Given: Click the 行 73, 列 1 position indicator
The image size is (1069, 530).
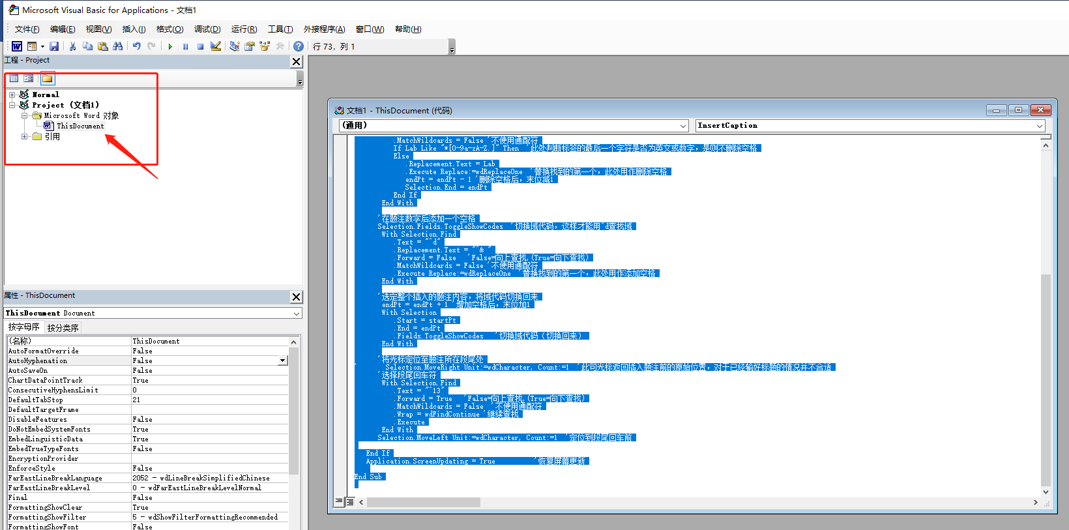Looking at the screenshot, I should click(334, 47).
